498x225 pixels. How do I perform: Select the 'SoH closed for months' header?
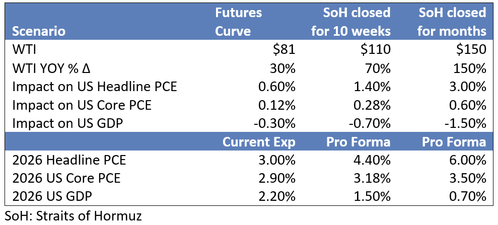click(x=452, y=22)
